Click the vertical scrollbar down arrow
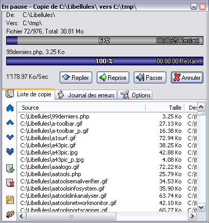Image resolution: width=209 pixels, height=223 pixels. pos(201,208)
